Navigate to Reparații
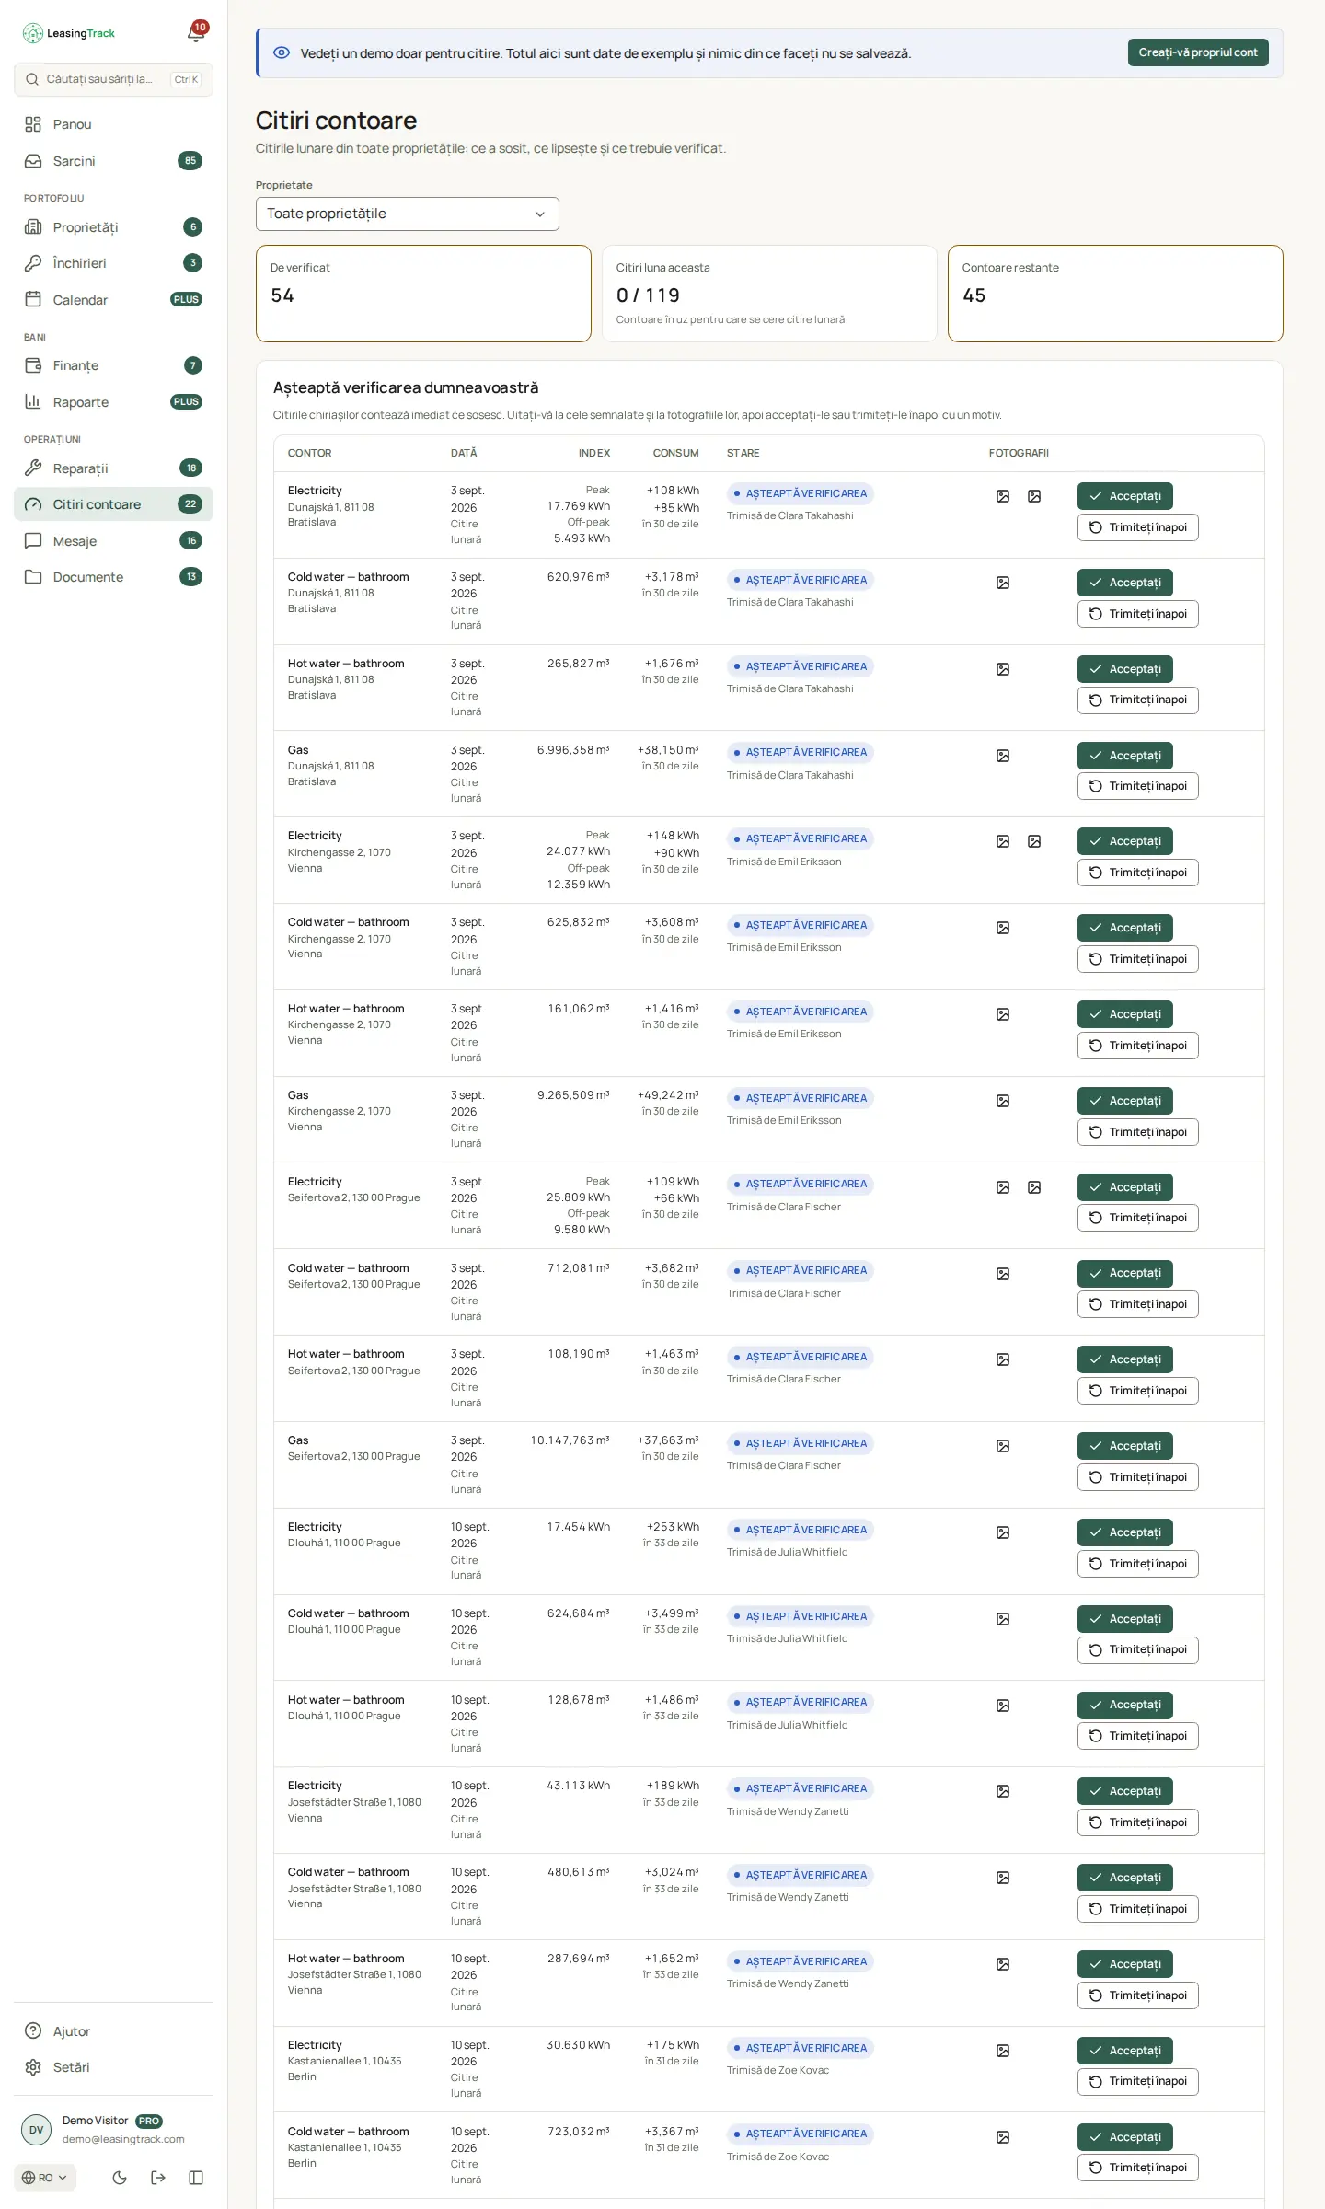 (113, 468)
